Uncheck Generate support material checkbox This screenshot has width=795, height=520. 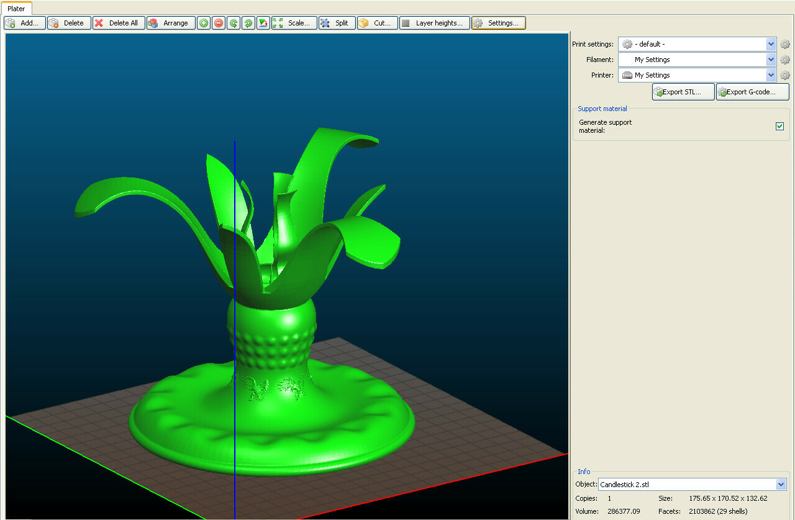click(779, 127)
